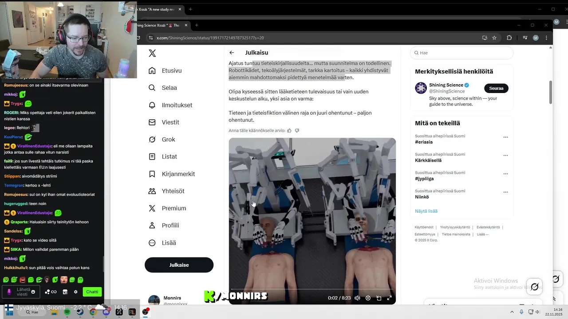
Task: Open trending topic Kärkkäisellä
Action: click(x=428, y=160)
